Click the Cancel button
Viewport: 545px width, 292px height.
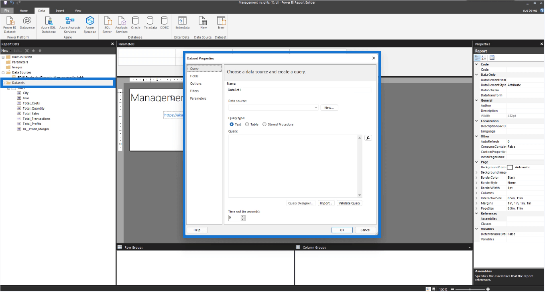click(x=365, y=230)
